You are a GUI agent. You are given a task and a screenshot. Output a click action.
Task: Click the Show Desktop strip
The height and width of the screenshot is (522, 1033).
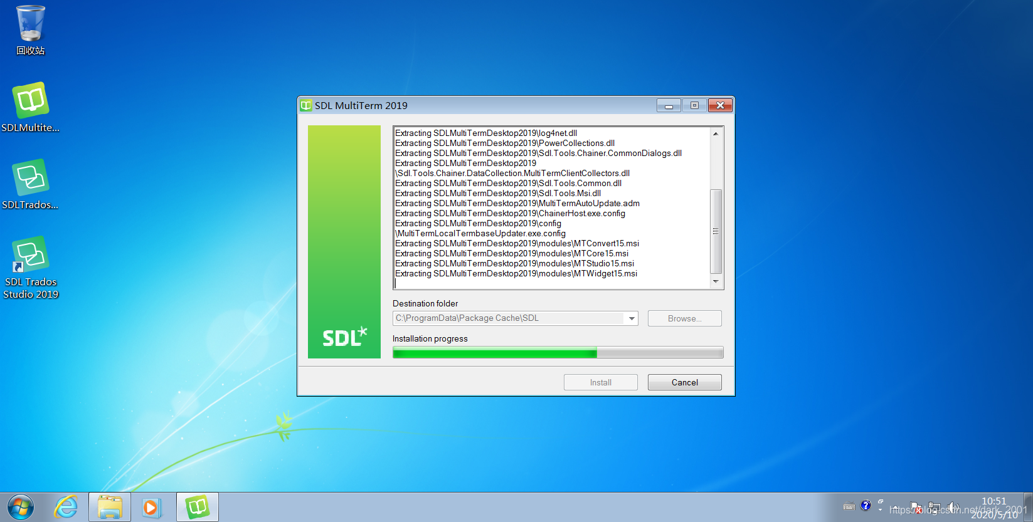coord(1028,507)
